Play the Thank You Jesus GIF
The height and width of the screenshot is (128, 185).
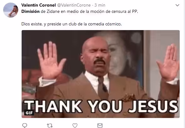coord(101,74)
